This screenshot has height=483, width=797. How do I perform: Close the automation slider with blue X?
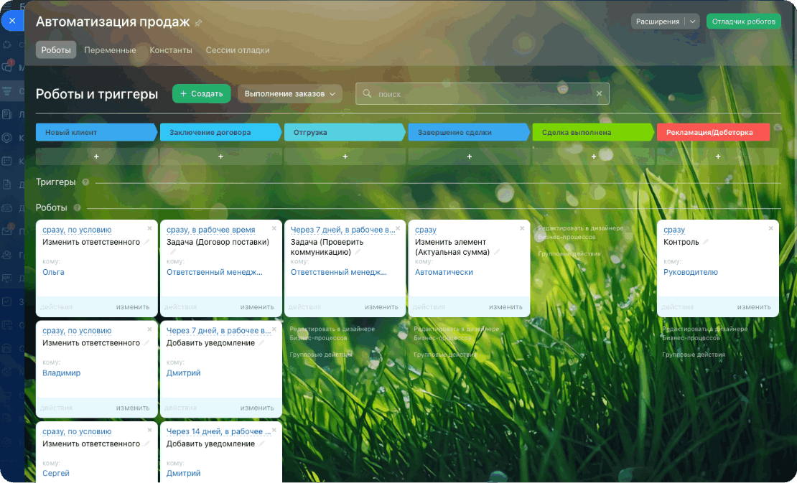12,21
